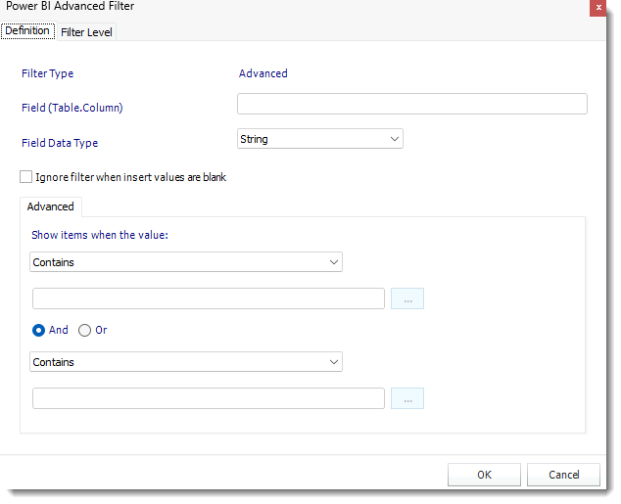Screen dimensions: 621x504
Task: Open the Filter Level tab
Action: pos(86,32)
